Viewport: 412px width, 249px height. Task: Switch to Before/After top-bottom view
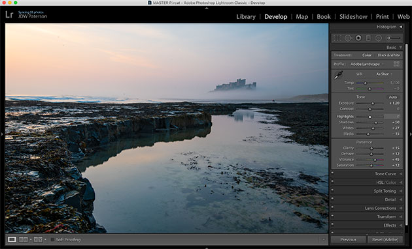click(x=38, y=239)
